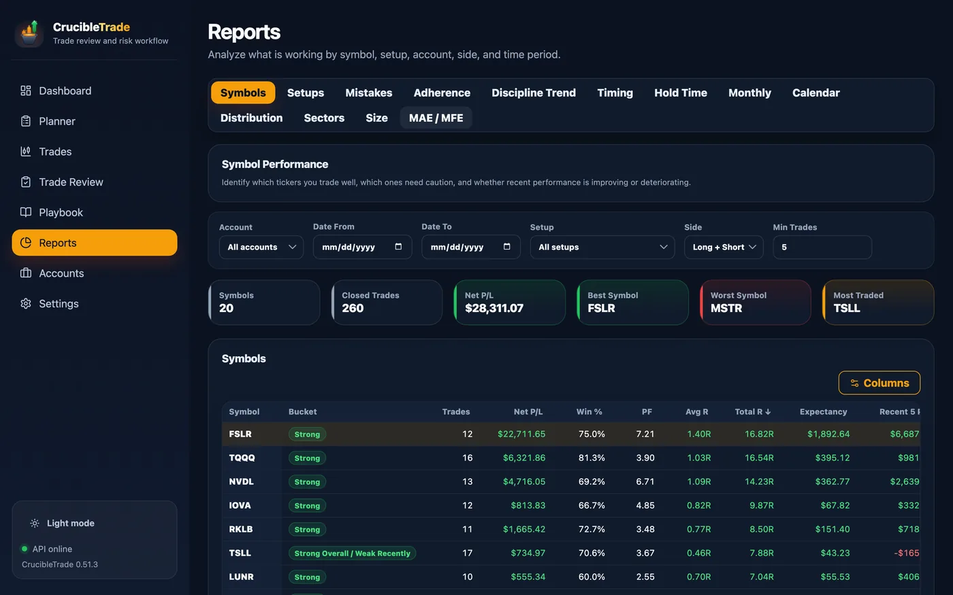Viewport: 953px width, 595px height.
Task: Sort by the Trades column header
Action: pyautogui.click(x=455, y=411)
